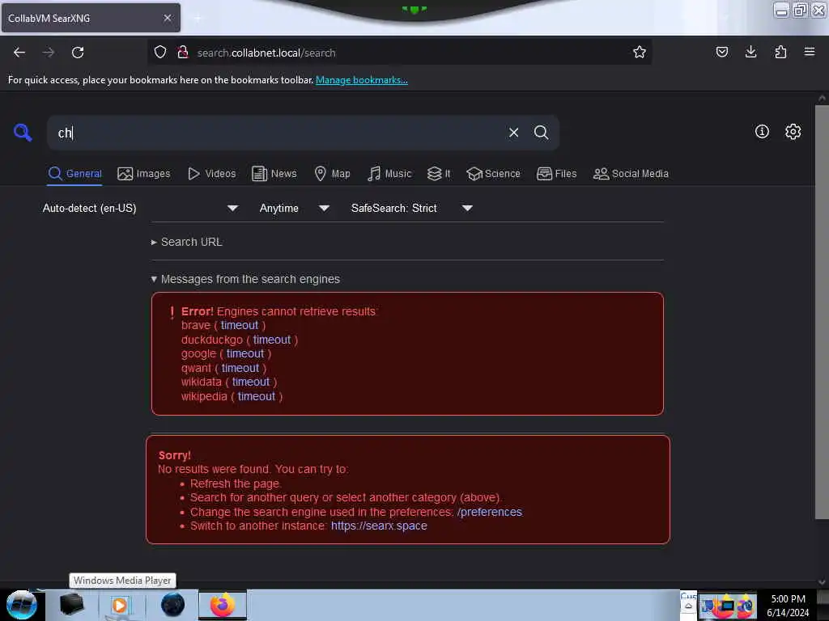
Task: Click the SearXNG magnifier logo icon
Action: coord(23,132)
